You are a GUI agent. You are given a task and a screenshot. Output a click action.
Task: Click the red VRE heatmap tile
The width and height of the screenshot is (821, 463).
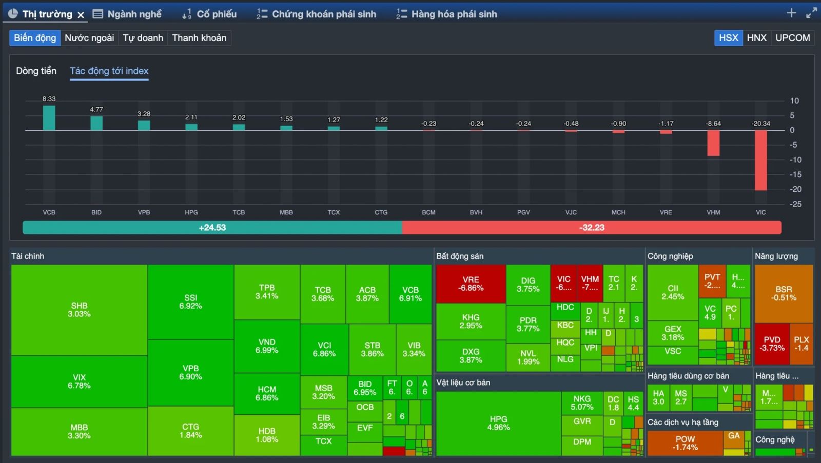[x=471, y=284]
